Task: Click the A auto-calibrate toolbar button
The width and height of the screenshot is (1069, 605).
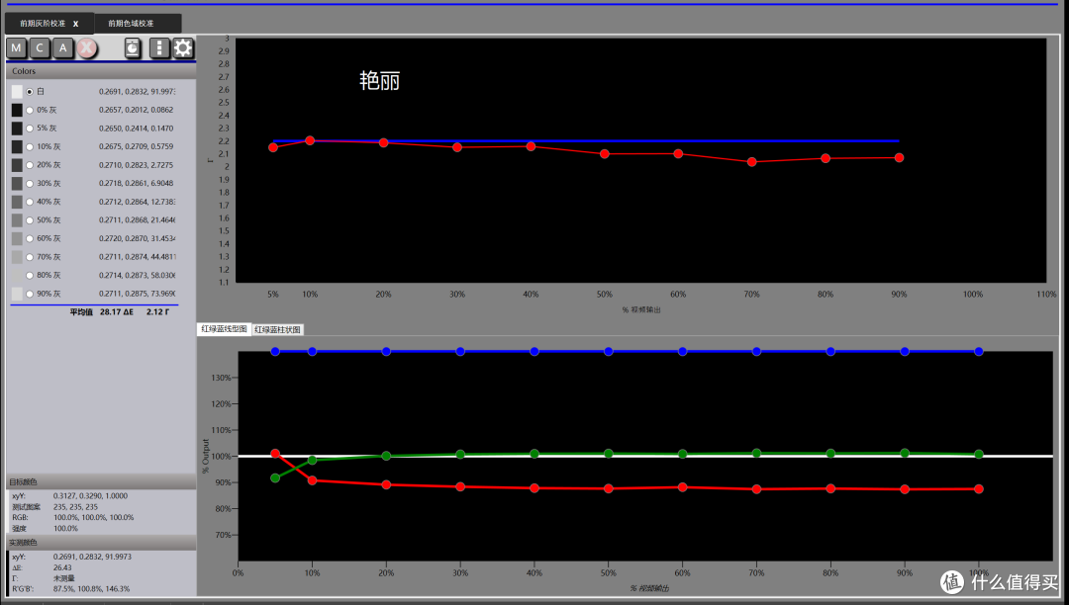Action: click(62, 47)
